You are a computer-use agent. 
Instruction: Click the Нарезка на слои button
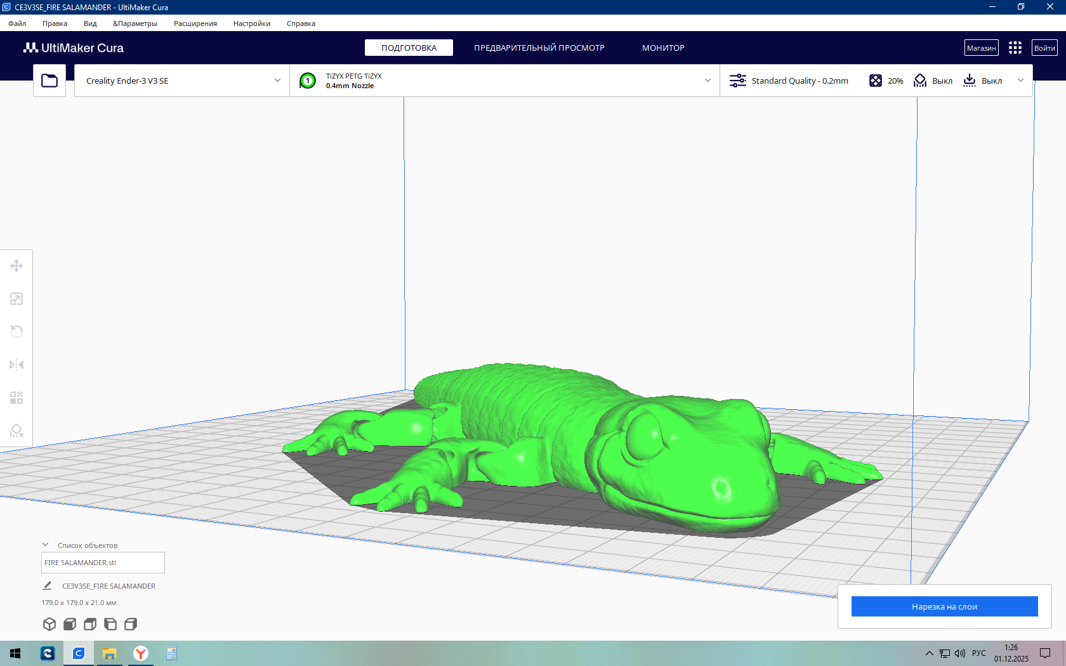944,606
